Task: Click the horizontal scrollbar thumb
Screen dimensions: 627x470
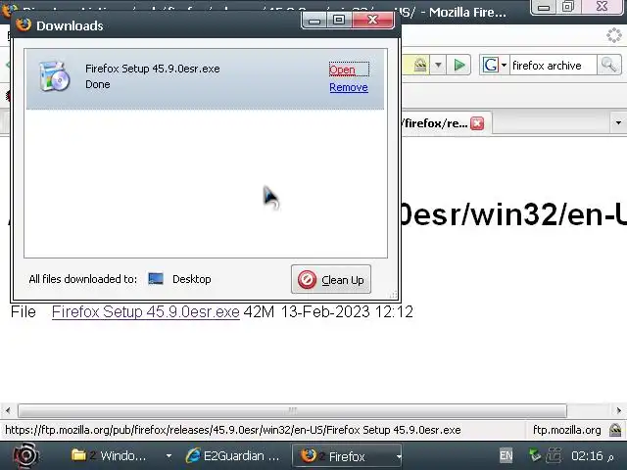Action: click(292, 410)
